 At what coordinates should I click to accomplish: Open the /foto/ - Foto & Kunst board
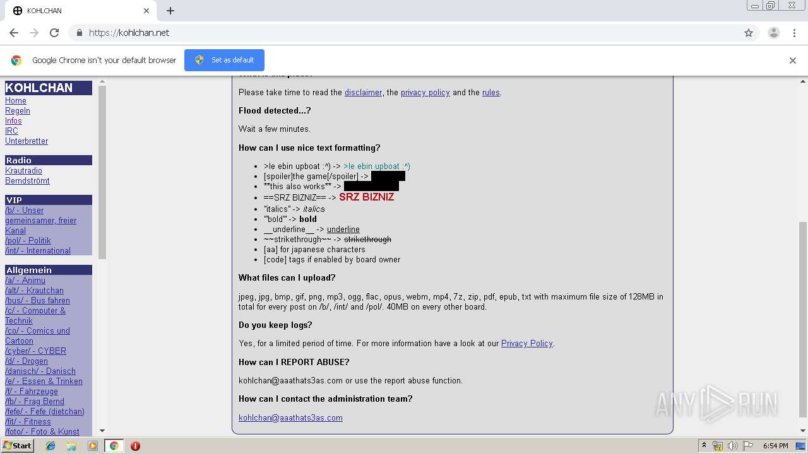pos(42,431)
